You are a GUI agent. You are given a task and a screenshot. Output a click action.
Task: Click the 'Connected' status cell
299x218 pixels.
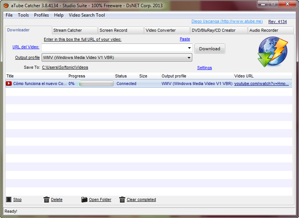coord(126,84)
